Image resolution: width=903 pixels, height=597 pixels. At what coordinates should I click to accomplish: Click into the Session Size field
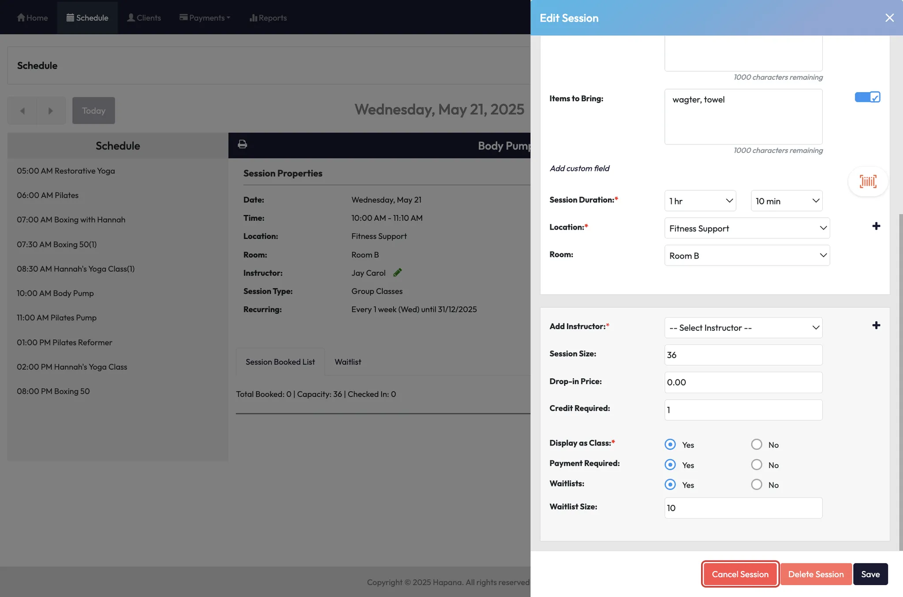743,355
